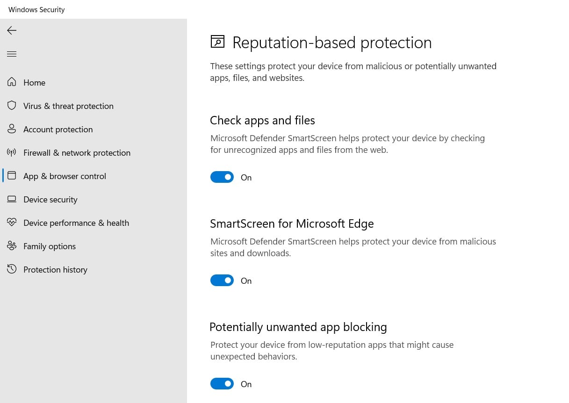Click the Reputation-based protection page title

click(x=332, y=43)
